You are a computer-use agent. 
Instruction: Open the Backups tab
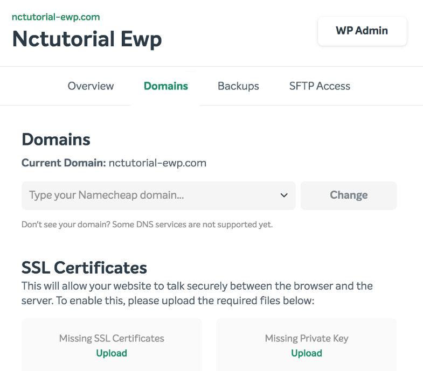pos(238,86)
